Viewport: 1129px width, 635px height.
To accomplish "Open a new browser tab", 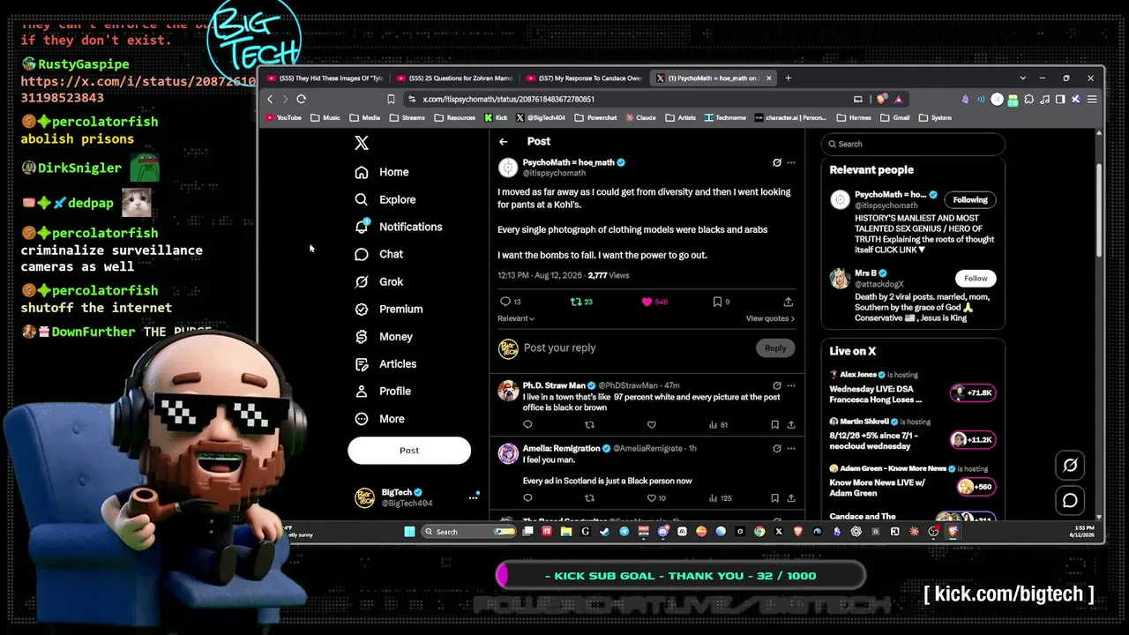I will click(x=789, y=78).
